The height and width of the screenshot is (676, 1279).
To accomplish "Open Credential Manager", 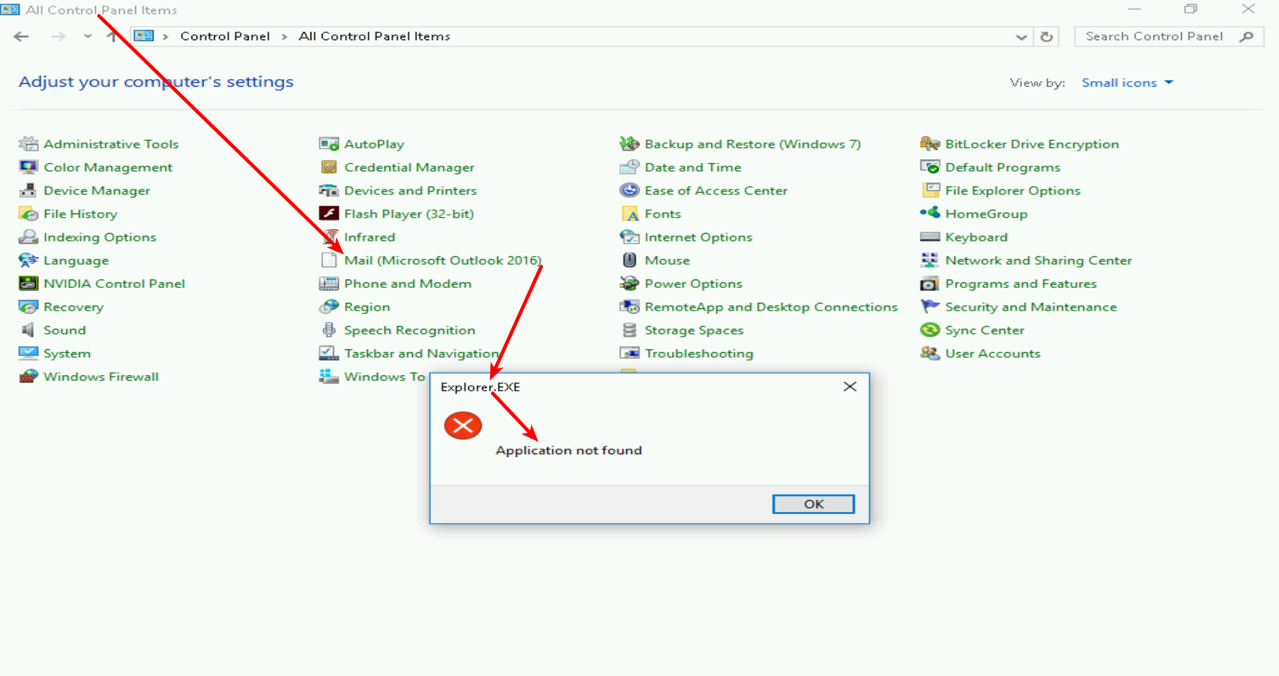I will 409,167.
